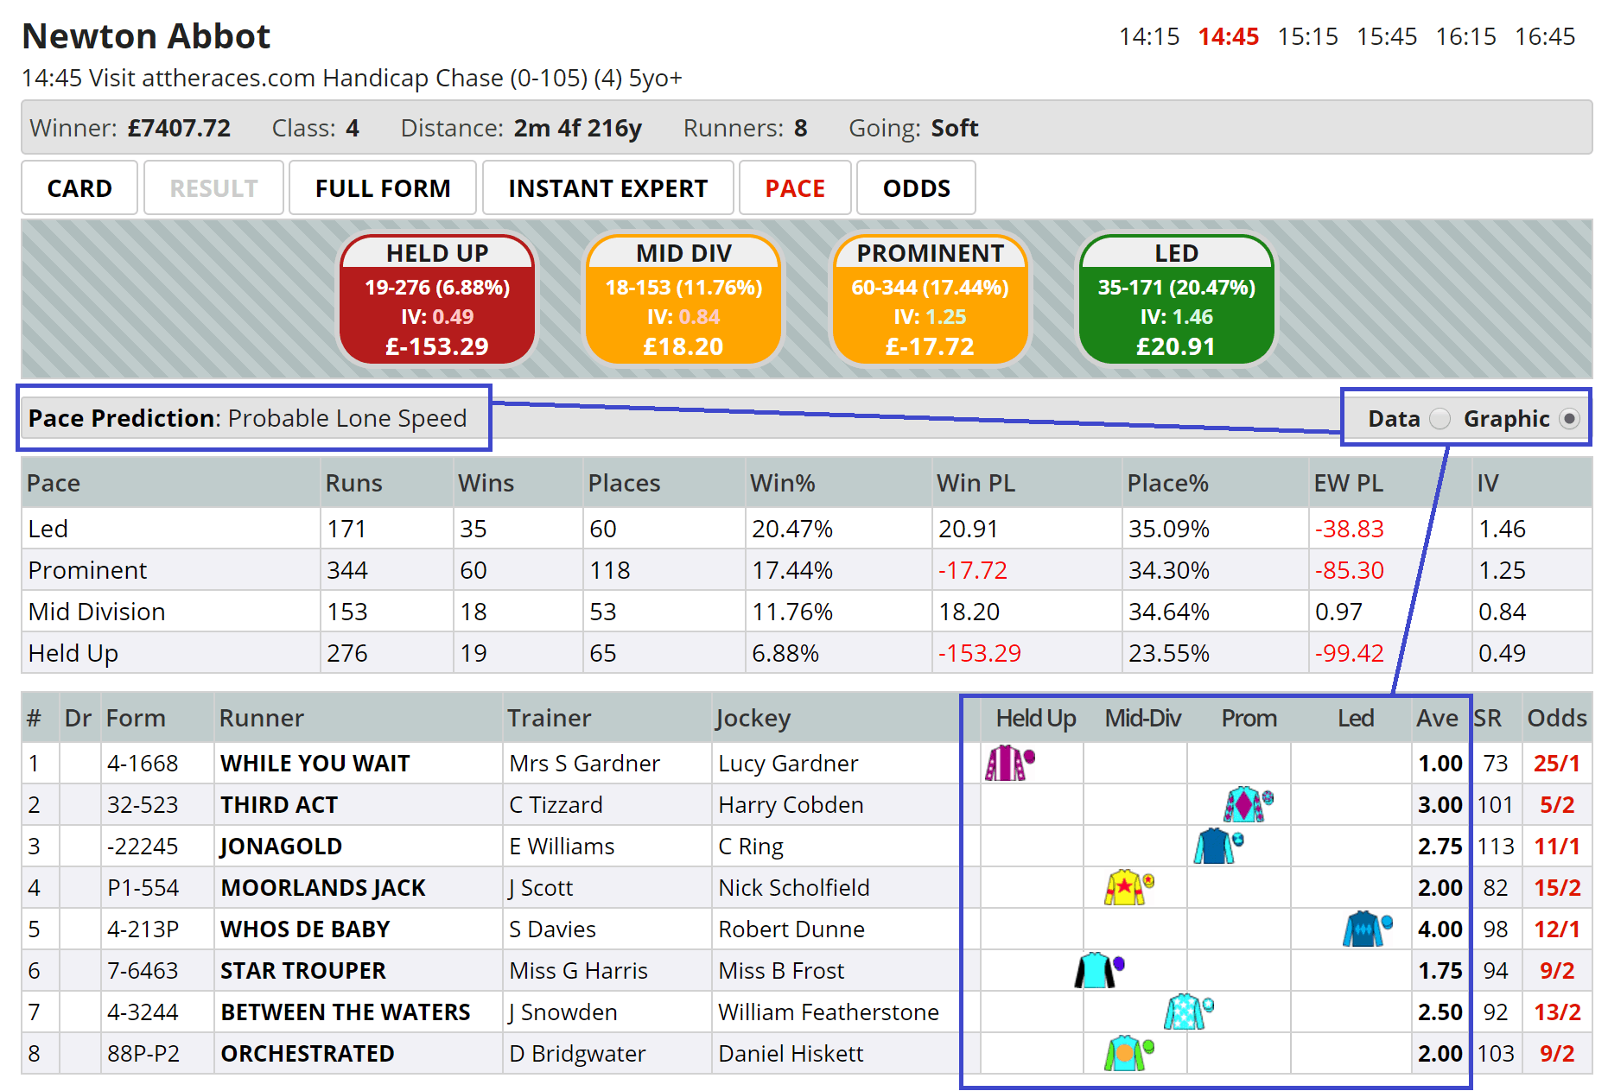Select the Data radio button
The image size is (1608, 1091).
coord(1440,418)
